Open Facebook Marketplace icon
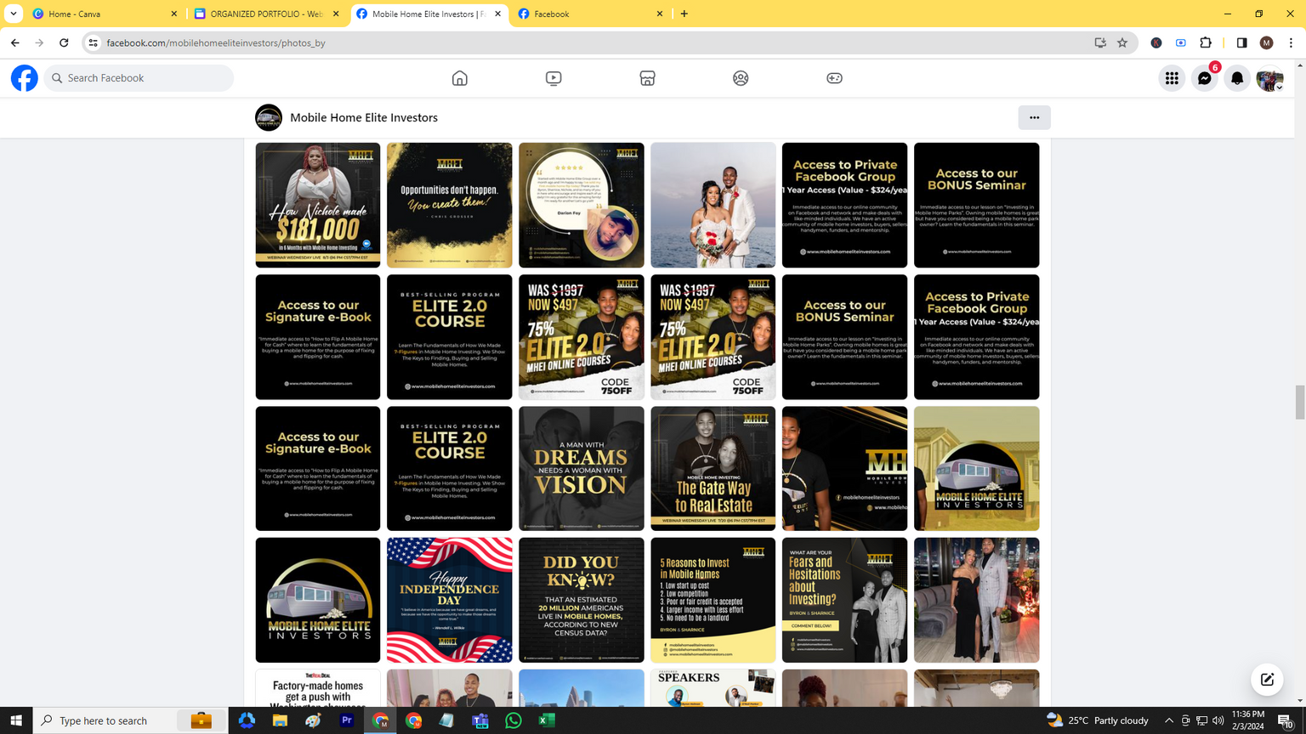The height and width of the screenshot is (734, 1306). point(647,78)
